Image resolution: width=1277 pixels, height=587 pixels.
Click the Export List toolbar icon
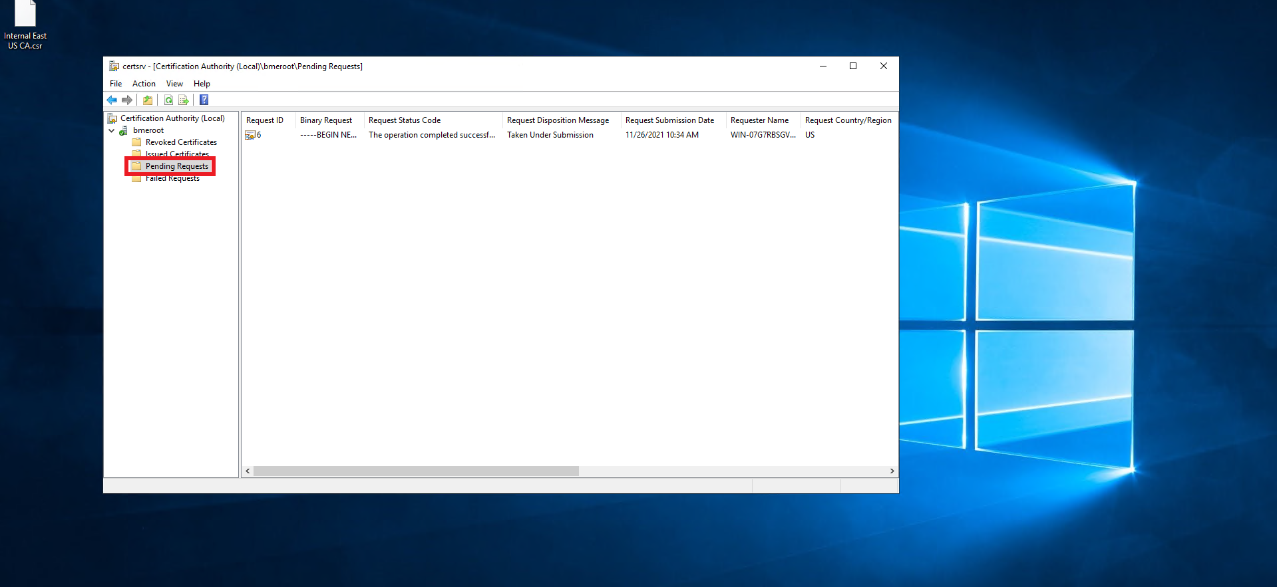pyautogui.click(x=184, y=100)
